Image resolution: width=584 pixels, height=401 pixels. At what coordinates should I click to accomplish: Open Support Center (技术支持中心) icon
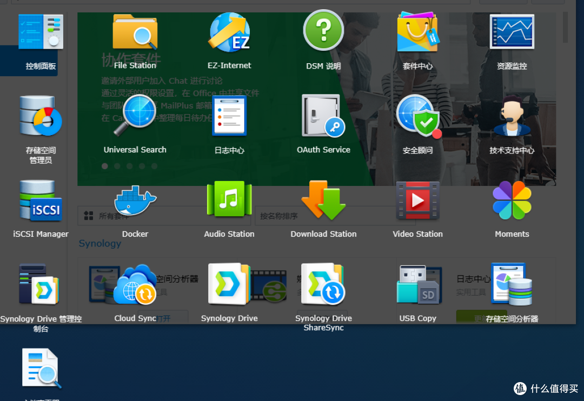(x=512, y=116)
